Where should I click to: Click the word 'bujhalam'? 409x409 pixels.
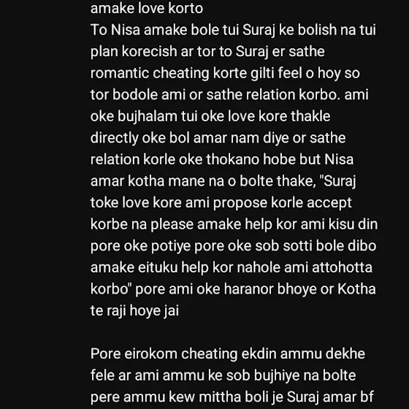[x=148, y=116]
